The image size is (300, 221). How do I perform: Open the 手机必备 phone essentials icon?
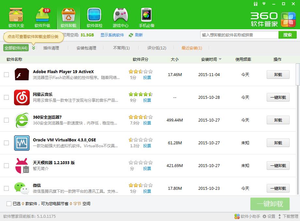coord(146,18)
